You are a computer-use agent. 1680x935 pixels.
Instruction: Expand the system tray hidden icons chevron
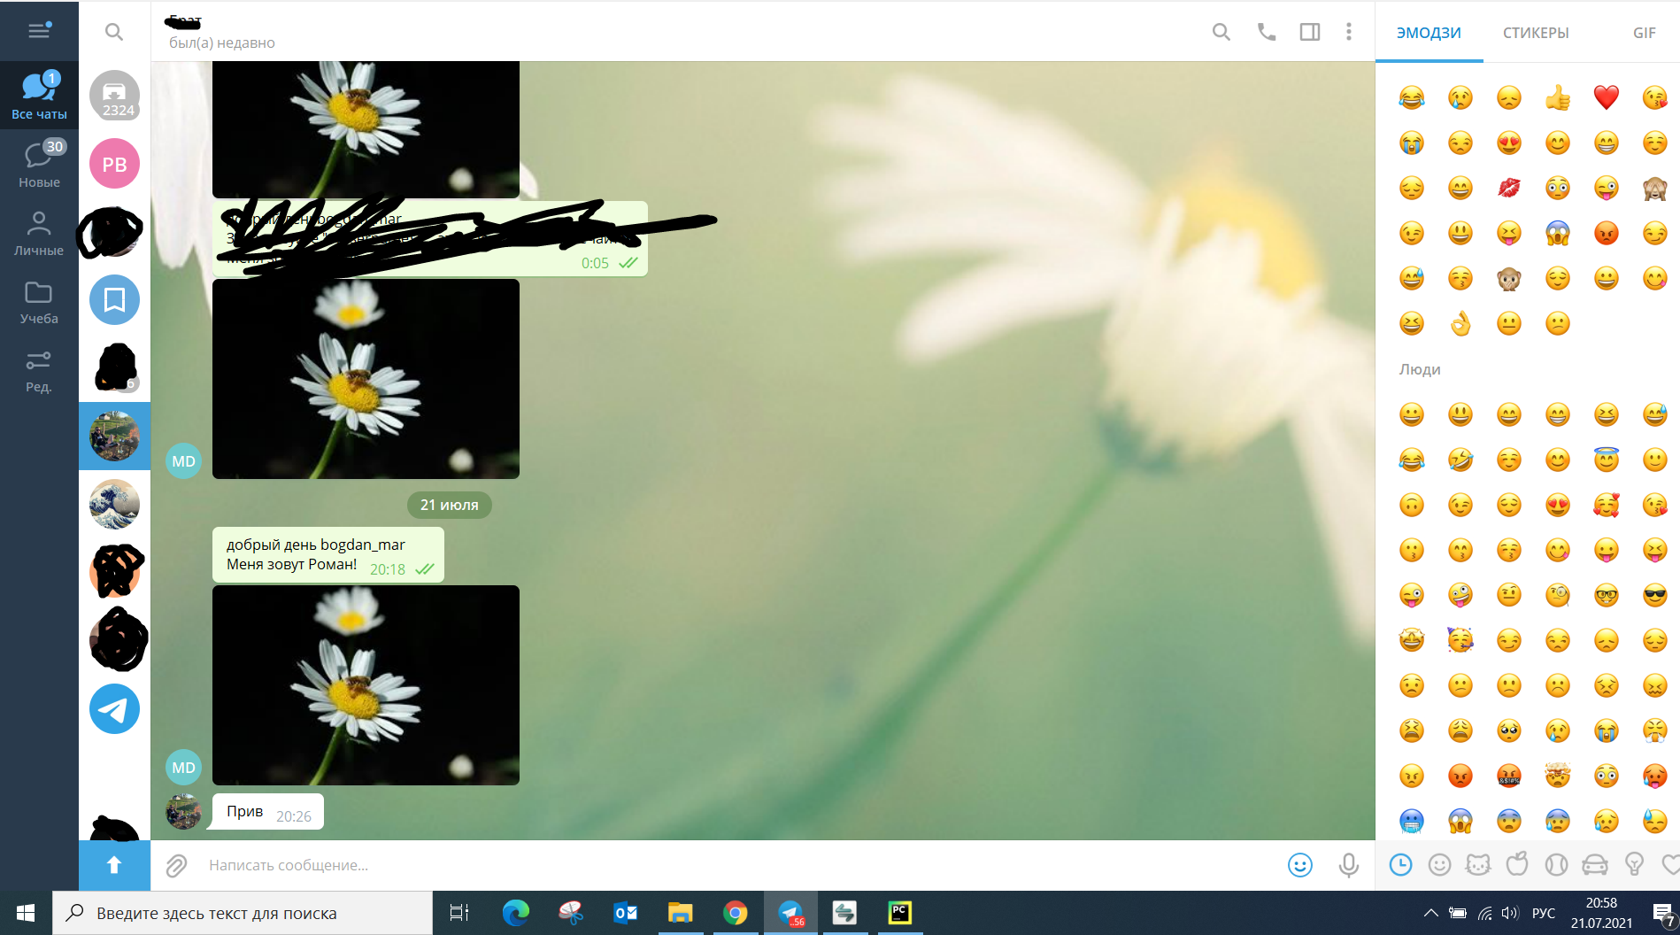click(x=1430, y=913)
